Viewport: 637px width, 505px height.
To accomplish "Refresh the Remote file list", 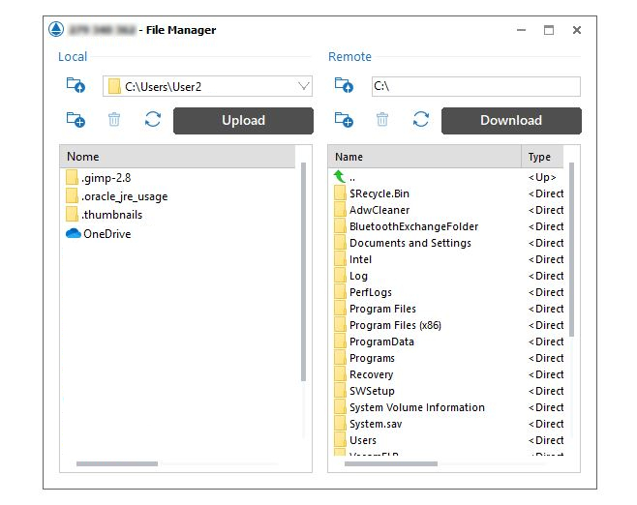I will pyautogui.click(x=421, y=120).
